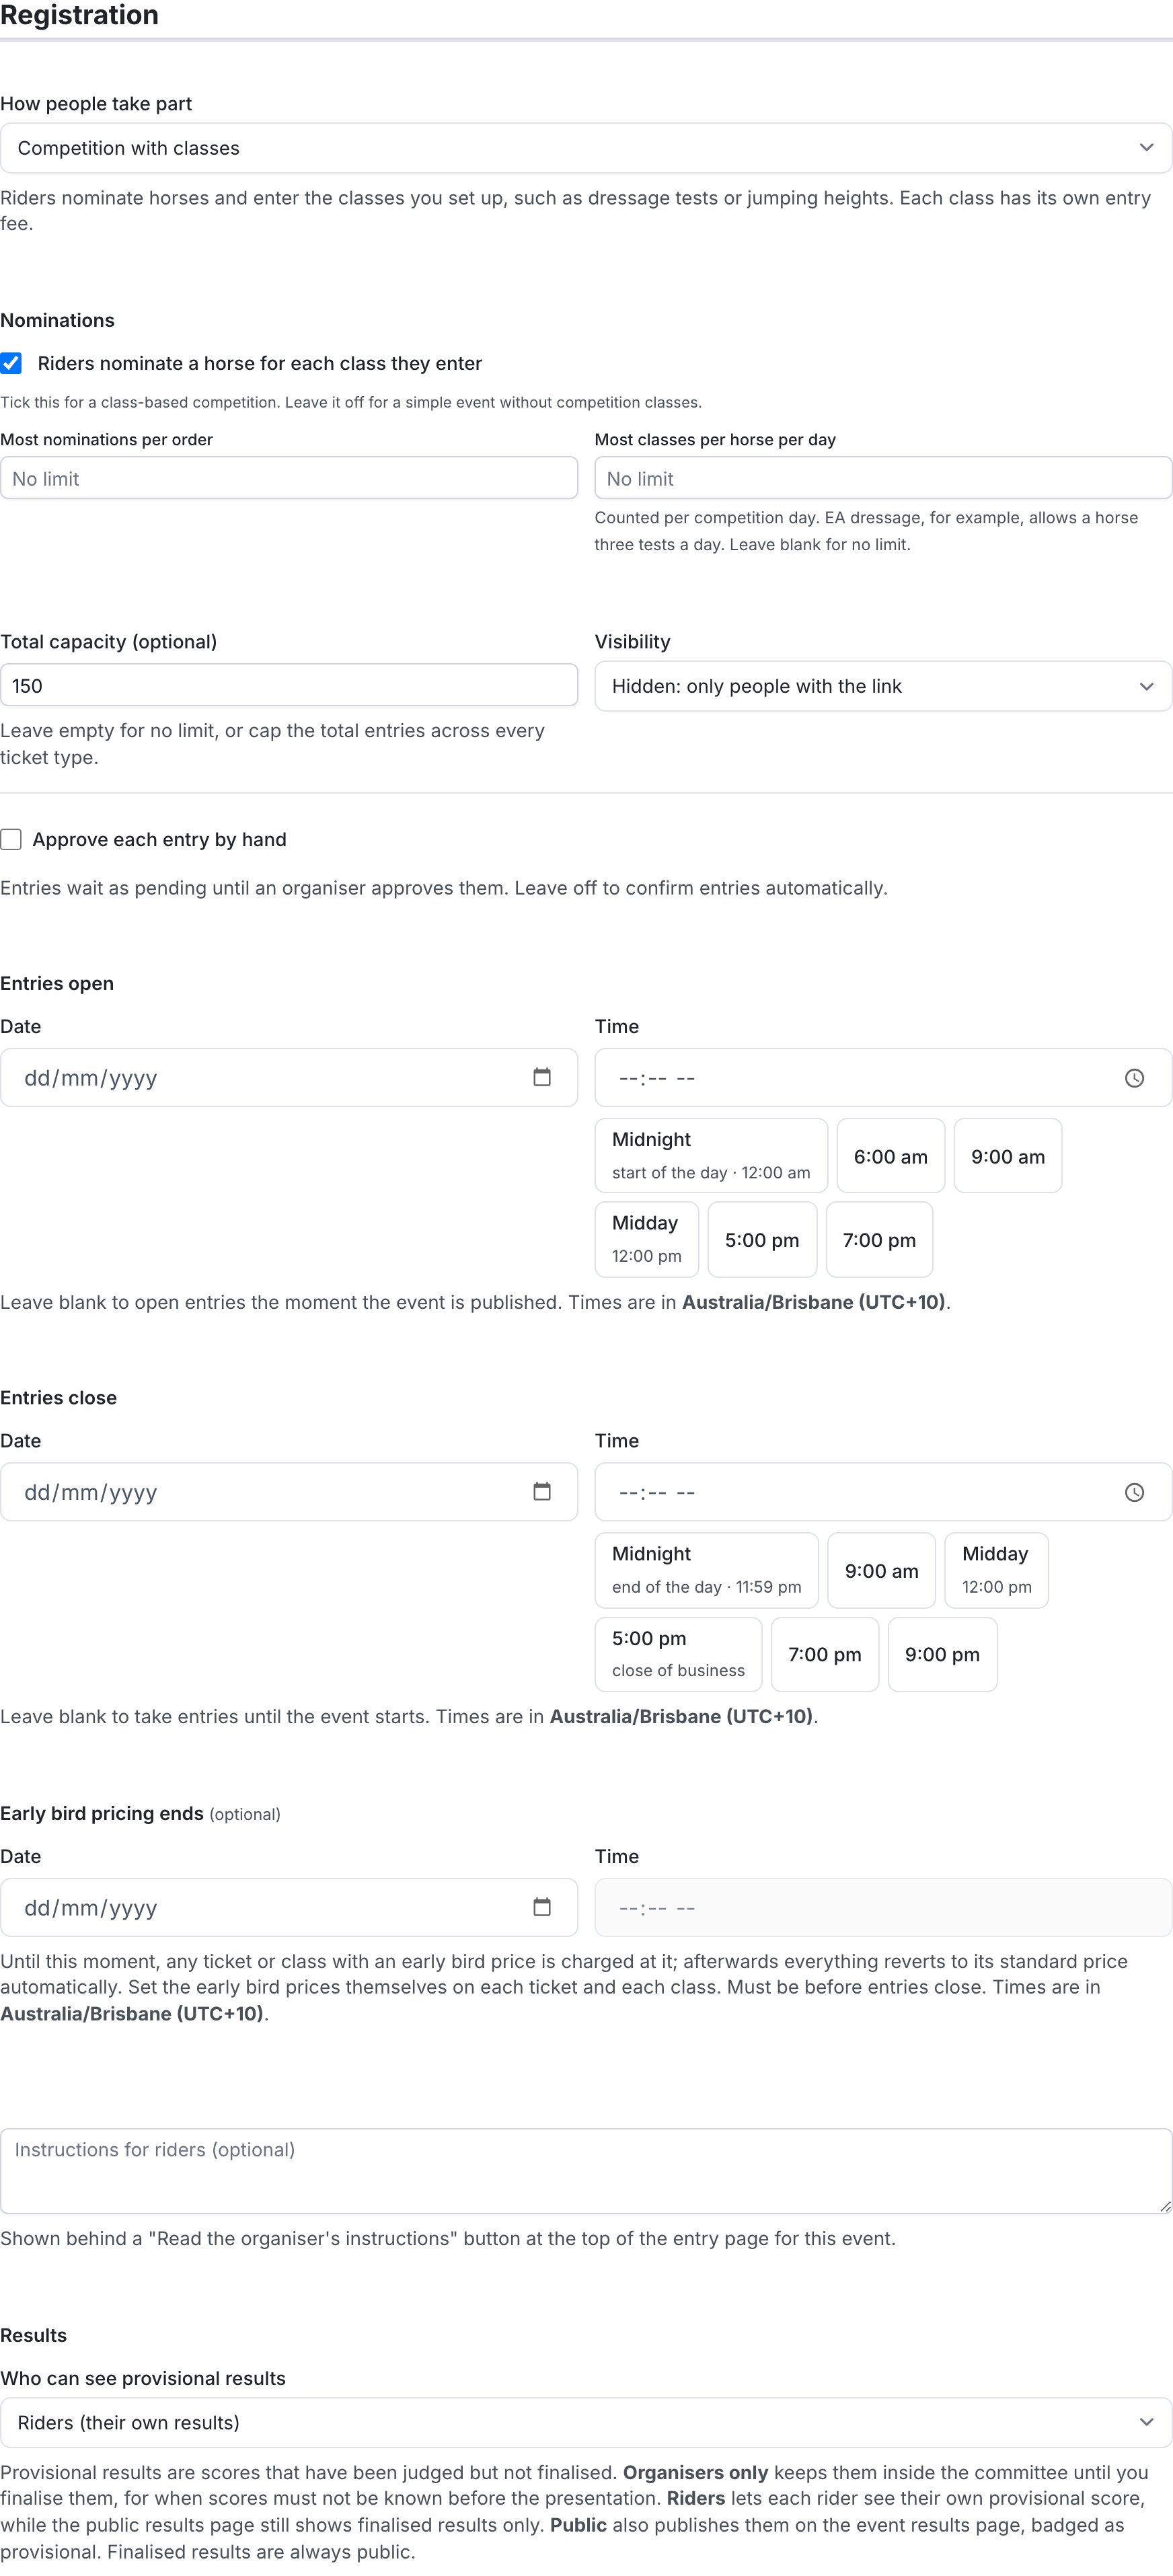Viewport: 1173px width, 2576px height.
Task: Click the Early bird pricing ends label
Action: [102, 1813]
